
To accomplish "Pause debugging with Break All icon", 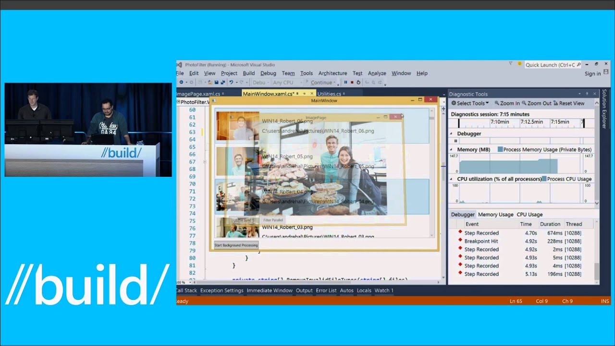I will click(345, 82).
